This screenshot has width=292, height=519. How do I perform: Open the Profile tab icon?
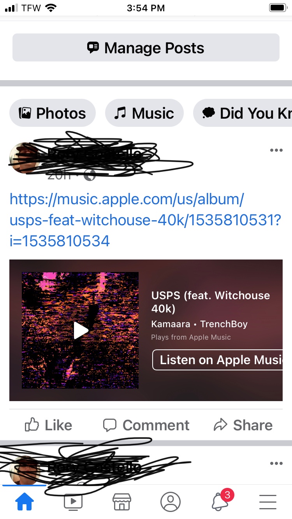coord(171,502)
